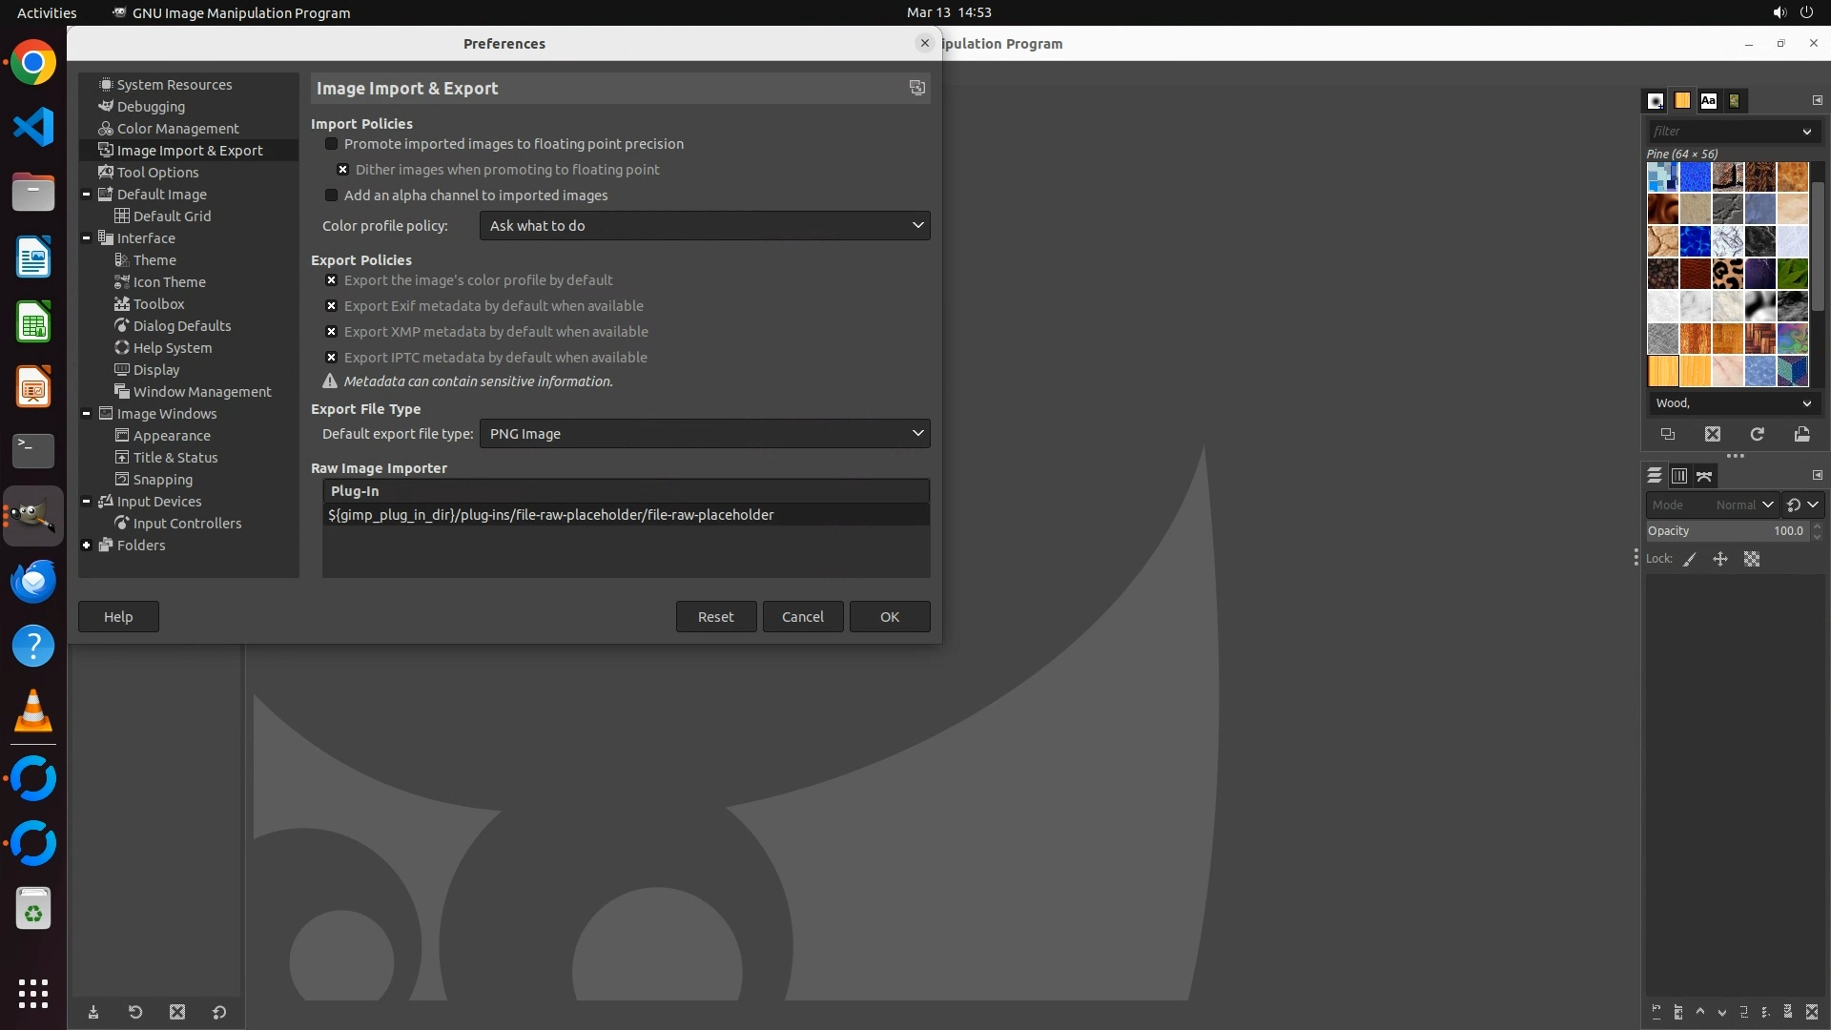1831x1030 pixels.
Task: Open the Fonts tab in dock
Action: [1708, 100]
